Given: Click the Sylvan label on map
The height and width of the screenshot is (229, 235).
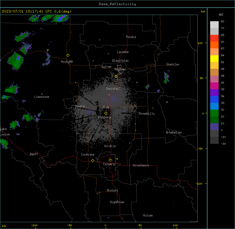Looking at the screenshot, I should point(106,67).
